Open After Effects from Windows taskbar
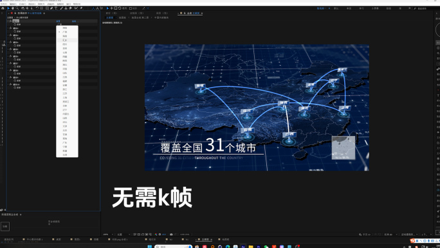This screenshot has height=248, width=440. 243,247
